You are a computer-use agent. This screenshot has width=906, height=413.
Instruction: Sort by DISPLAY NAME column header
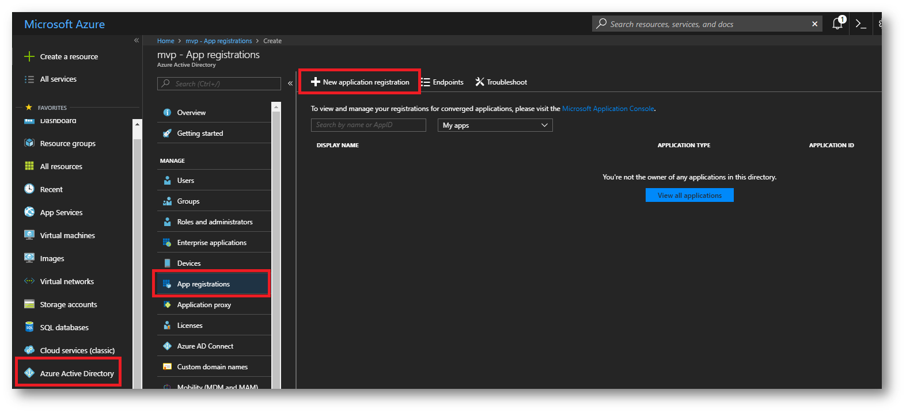pyautogui.click(x=338, y=146)
